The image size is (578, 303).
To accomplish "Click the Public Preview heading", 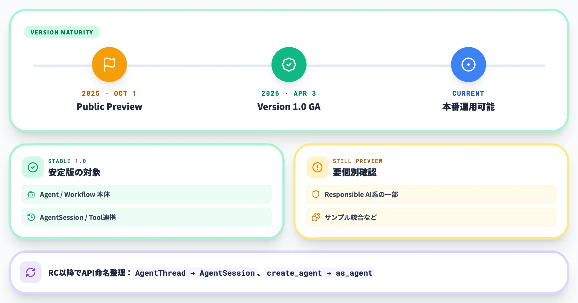I will pos(109,107).
